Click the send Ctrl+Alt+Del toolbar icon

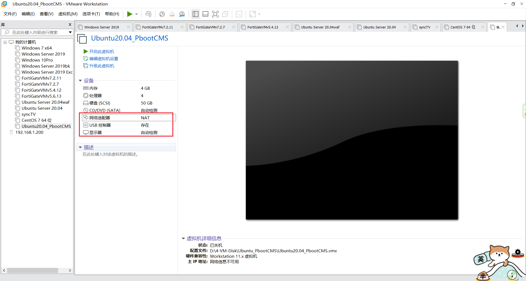(x=148, y=14)
